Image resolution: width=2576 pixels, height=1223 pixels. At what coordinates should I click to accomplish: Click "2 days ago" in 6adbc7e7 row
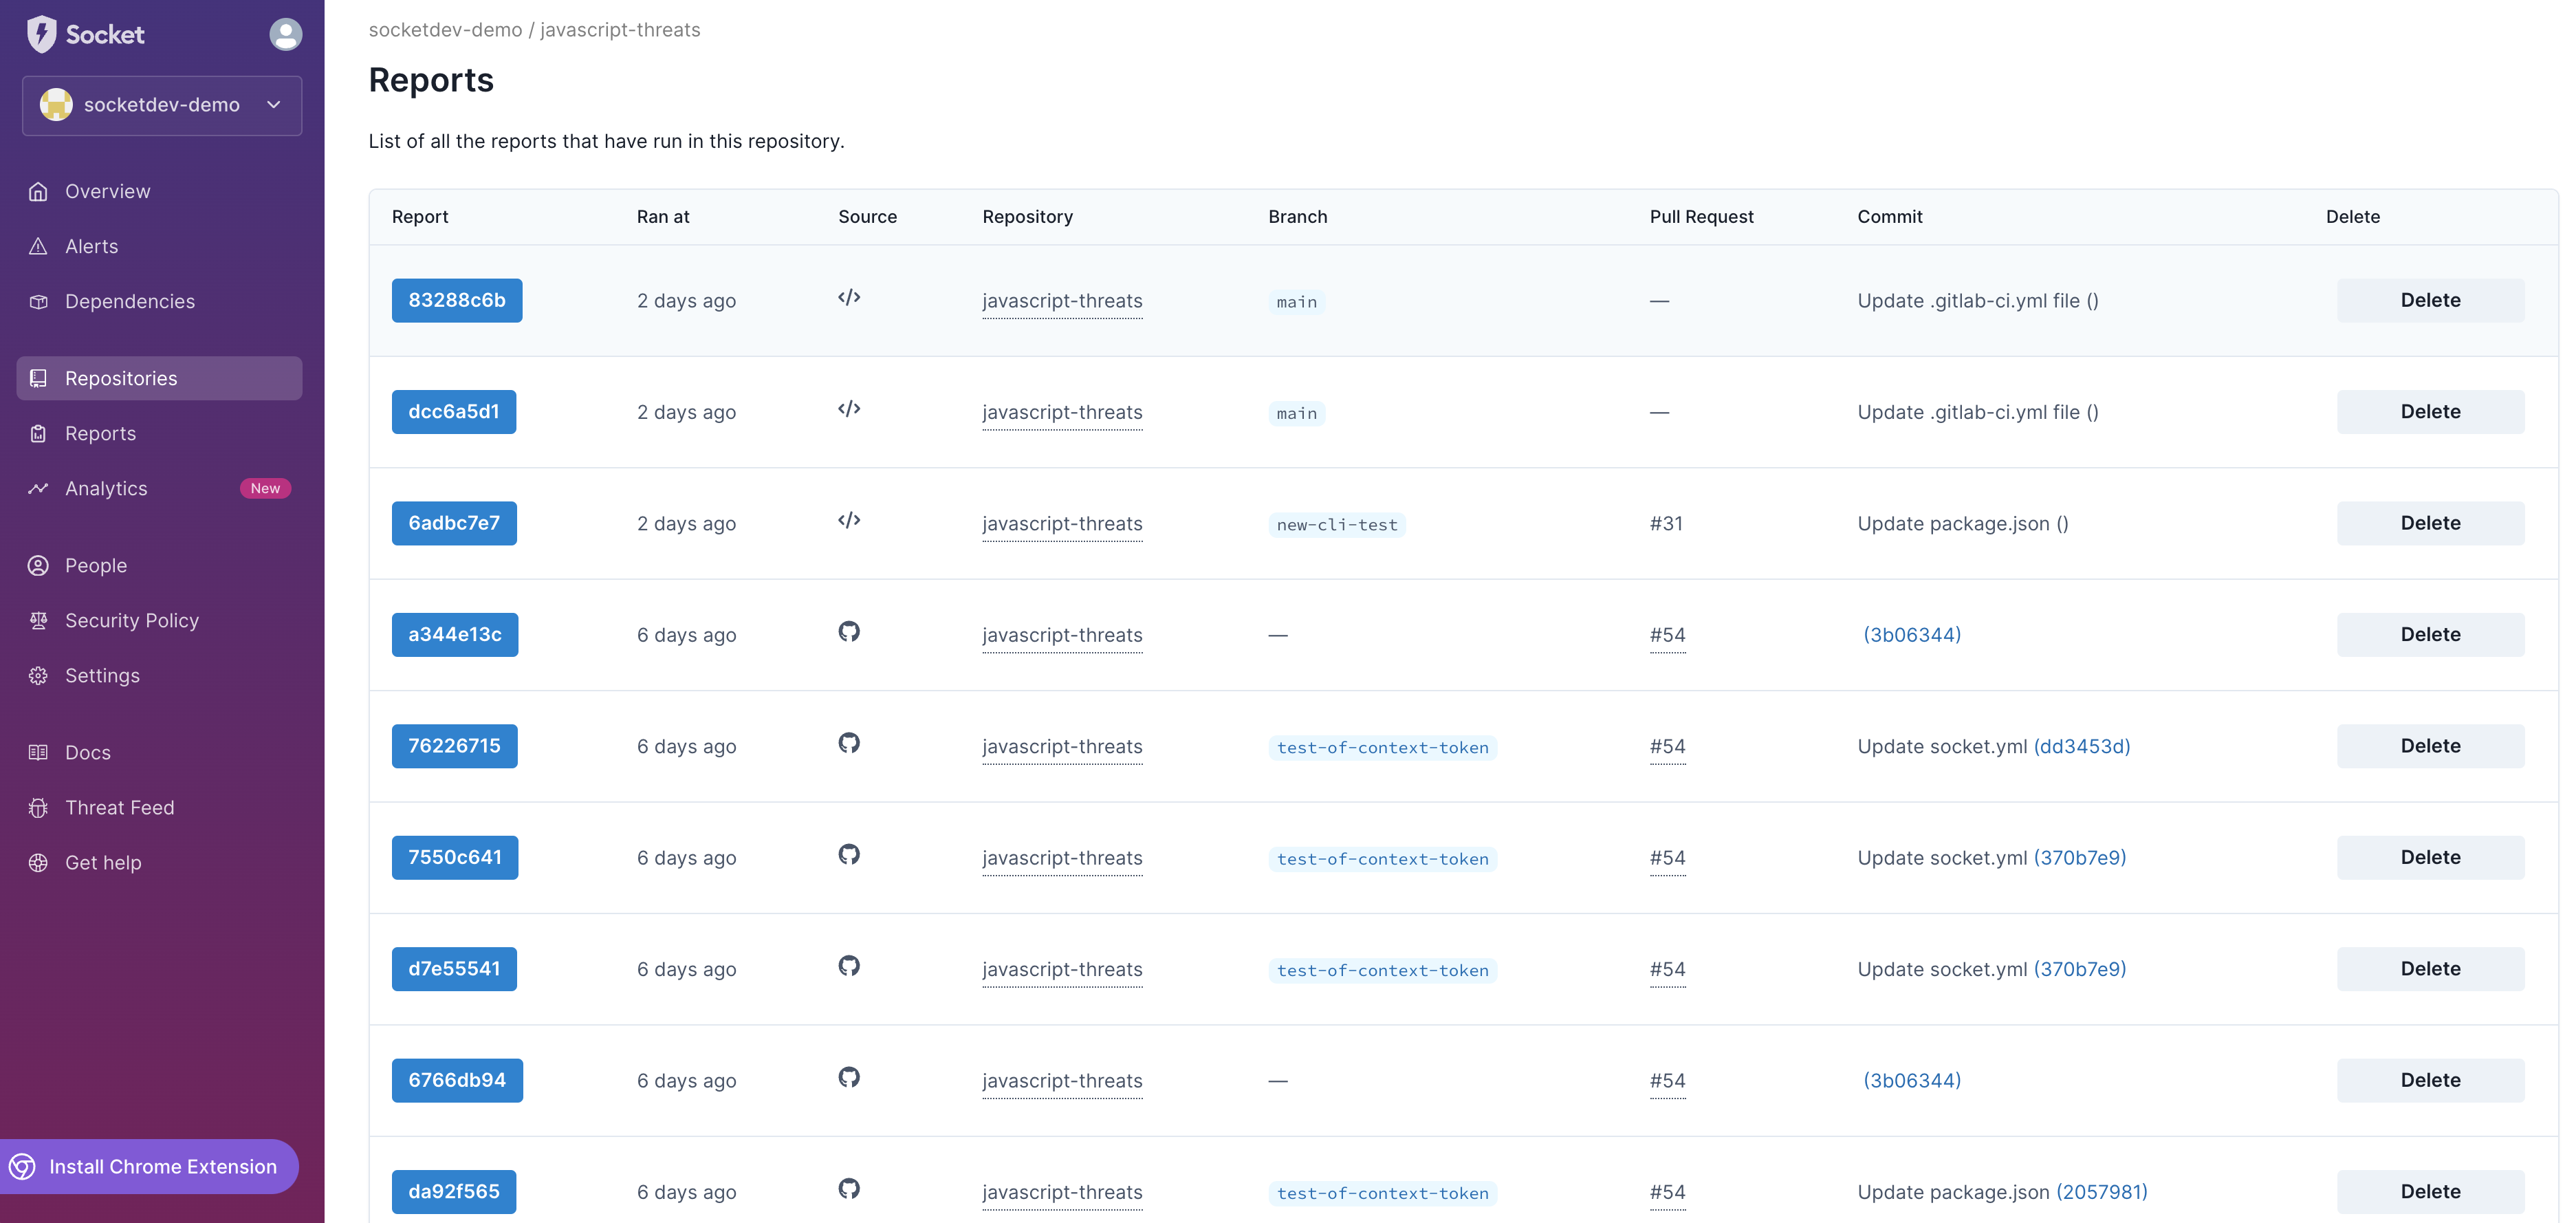click(686, 524)
